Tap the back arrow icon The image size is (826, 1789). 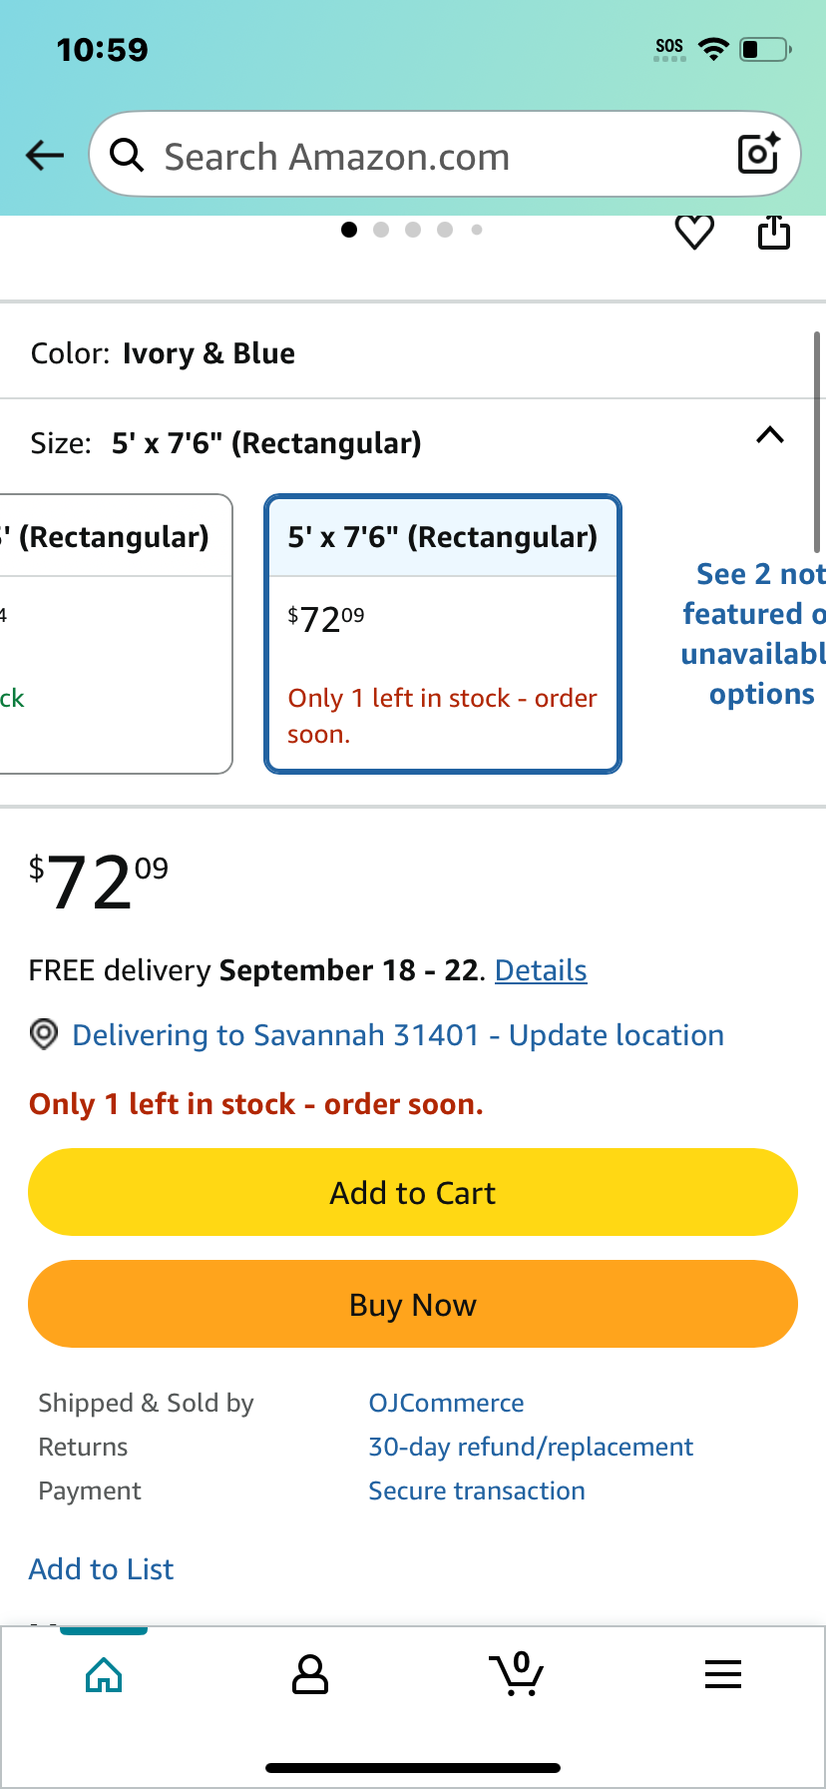pyautogui.click(x=44, y=155)
